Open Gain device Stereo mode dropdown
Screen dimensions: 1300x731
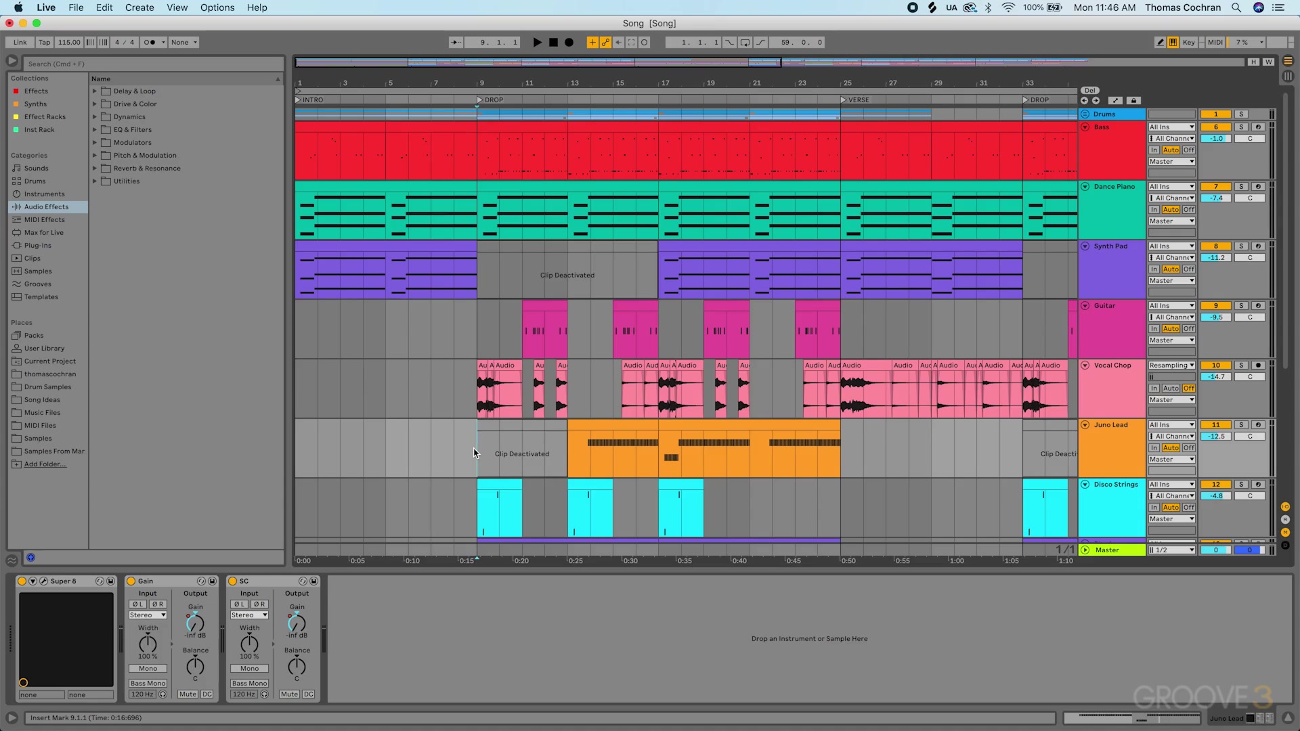coord(148,615)
